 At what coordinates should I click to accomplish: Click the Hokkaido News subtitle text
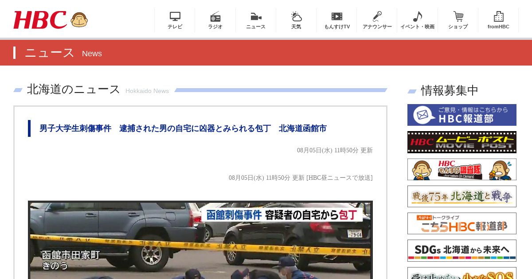(x=147, y=91)
